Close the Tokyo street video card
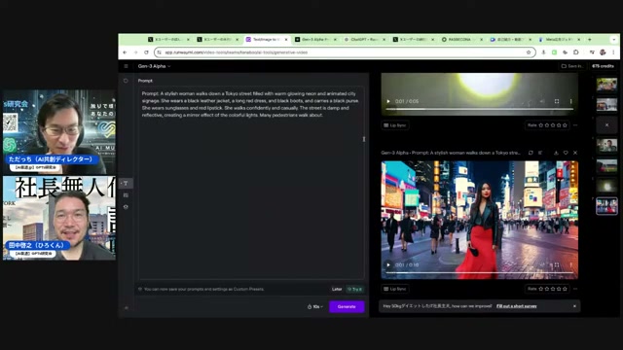The height and width of the screenshot is (350, 623). click(575, 153)
